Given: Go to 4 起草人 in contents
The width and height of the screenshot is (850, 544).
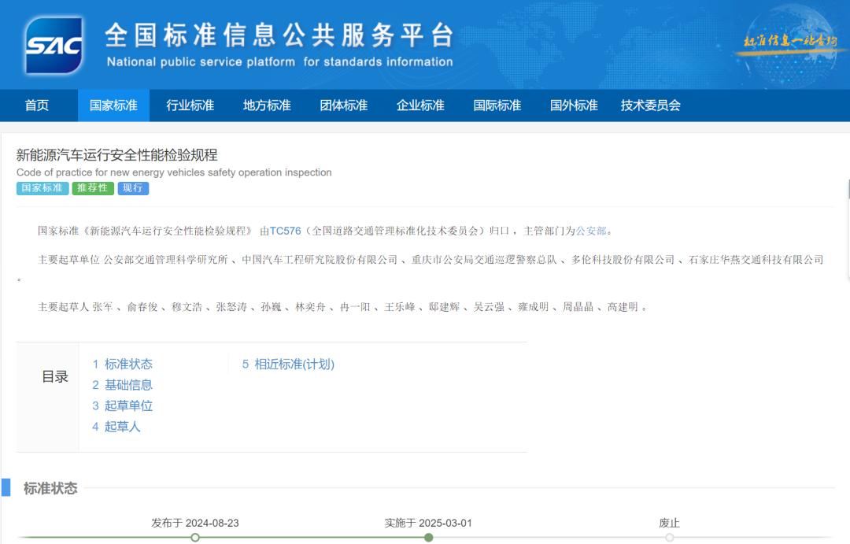Looking at the screenshot, I should coord(116,427).
